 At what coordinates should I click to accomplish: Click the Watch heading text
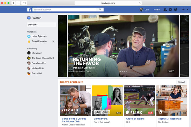(37, 18)
